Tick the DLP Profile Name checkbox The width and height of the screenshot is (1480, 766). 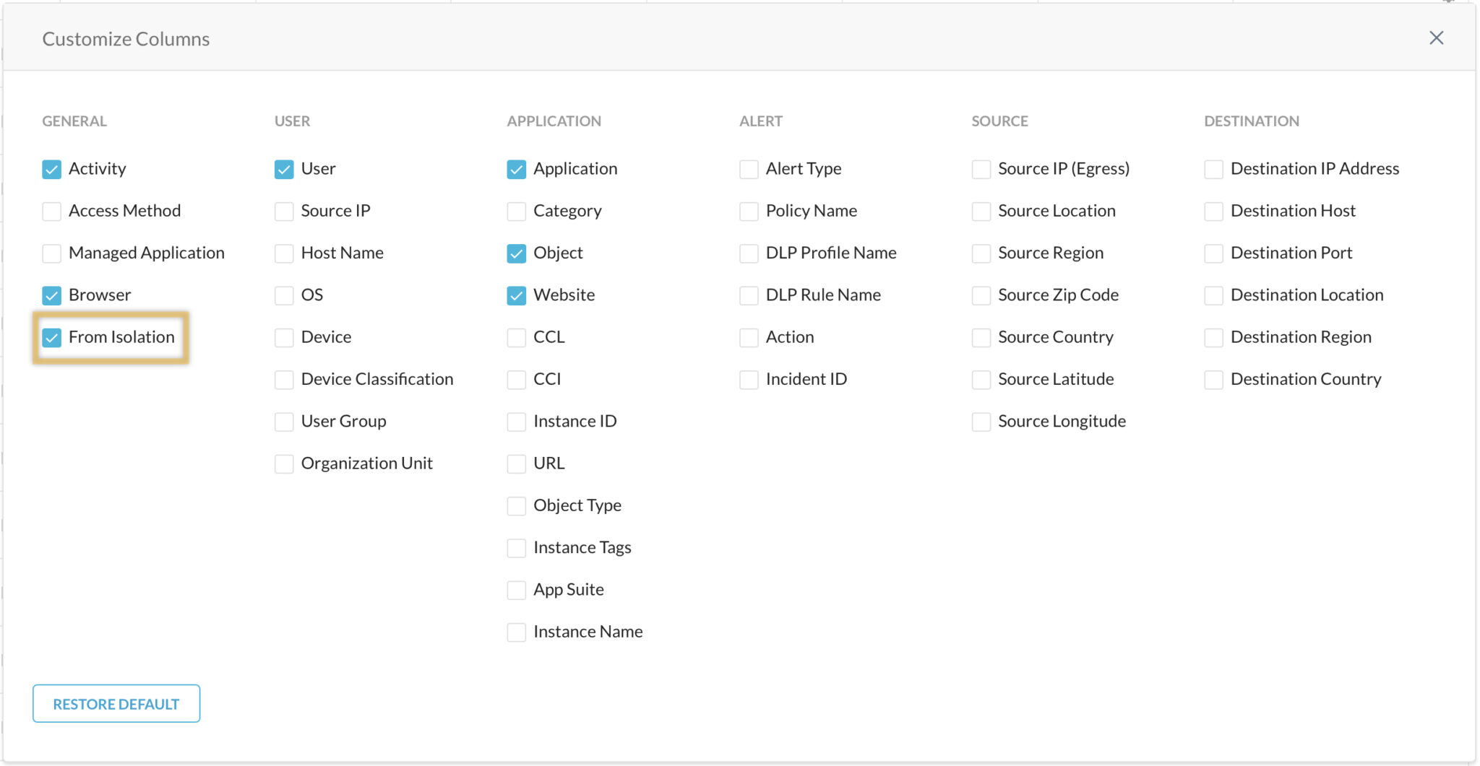(749, 253)
